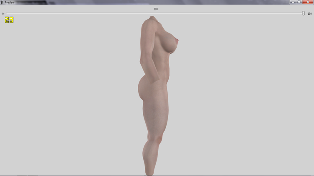Click the slider's left '0' minimum label

[x=3, y=14]
